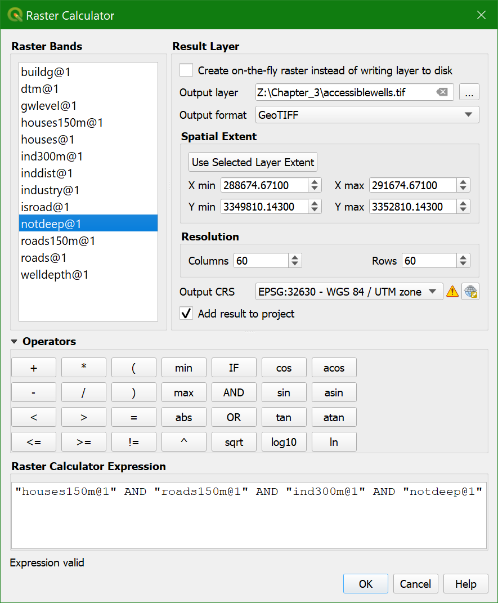The width and height of the screenshot is (498, 603).
Task: Insert the OR operator
Action: 234,417
